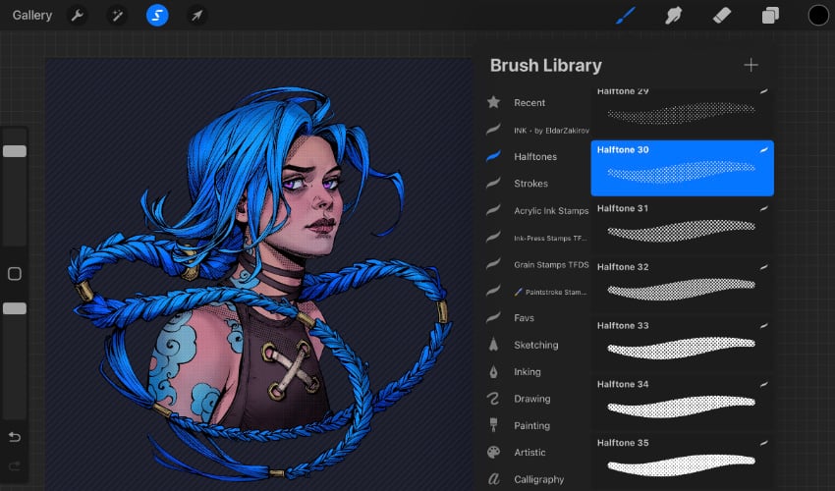Open the Paintstroke Stam... brush set

tap(537, 292)
